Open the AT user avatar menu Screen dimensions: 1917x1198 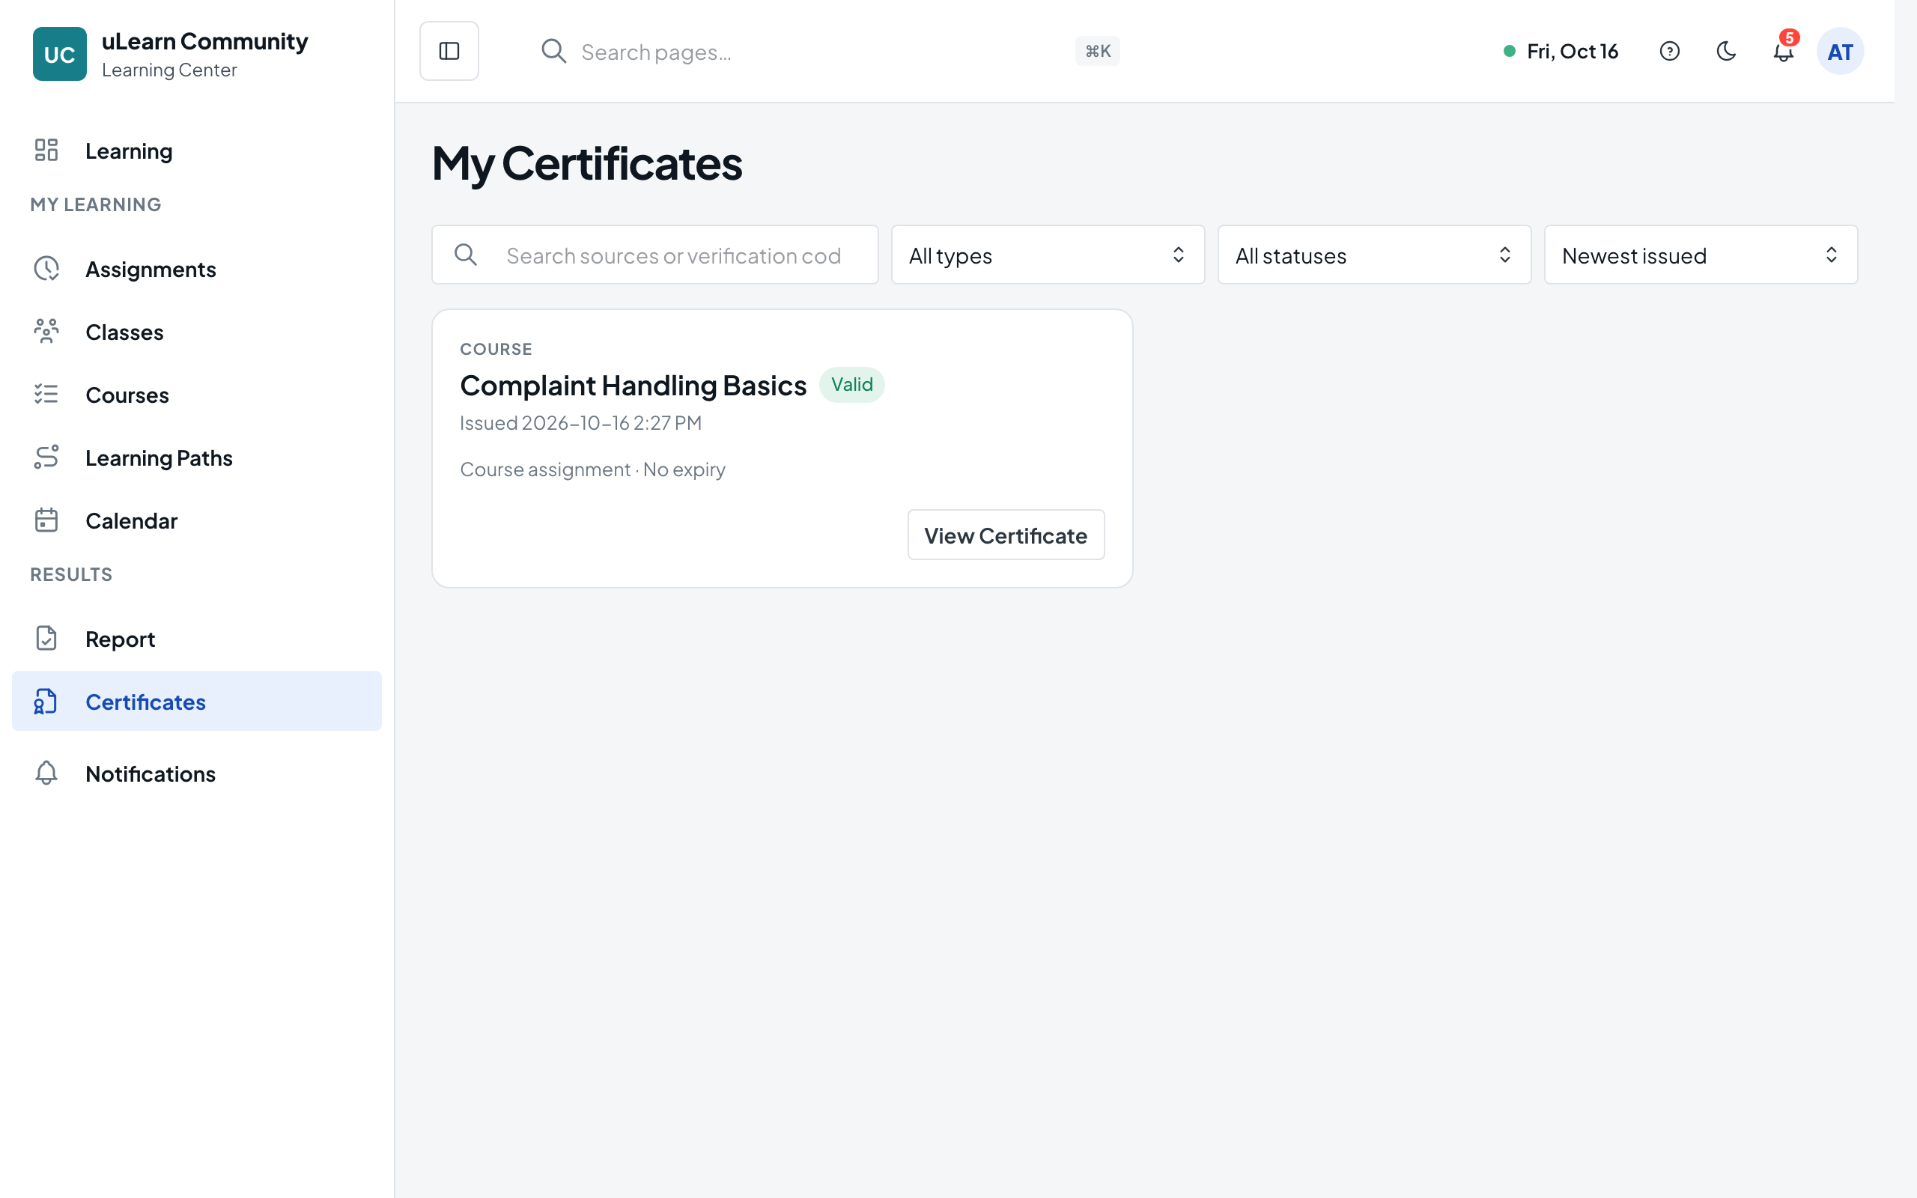click(x=1839, y=52)
